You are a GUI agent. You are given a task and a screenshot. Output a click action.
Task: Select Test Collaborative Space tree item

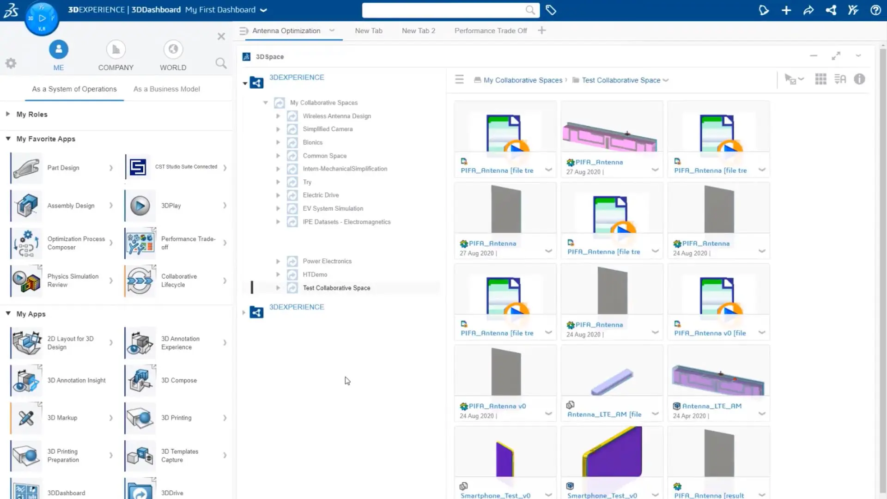coord(336,288)
